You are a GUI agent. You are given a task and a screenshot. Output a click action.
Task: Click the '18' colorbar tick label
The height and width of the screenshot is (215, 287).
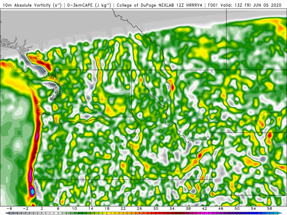tap(107, 209)
